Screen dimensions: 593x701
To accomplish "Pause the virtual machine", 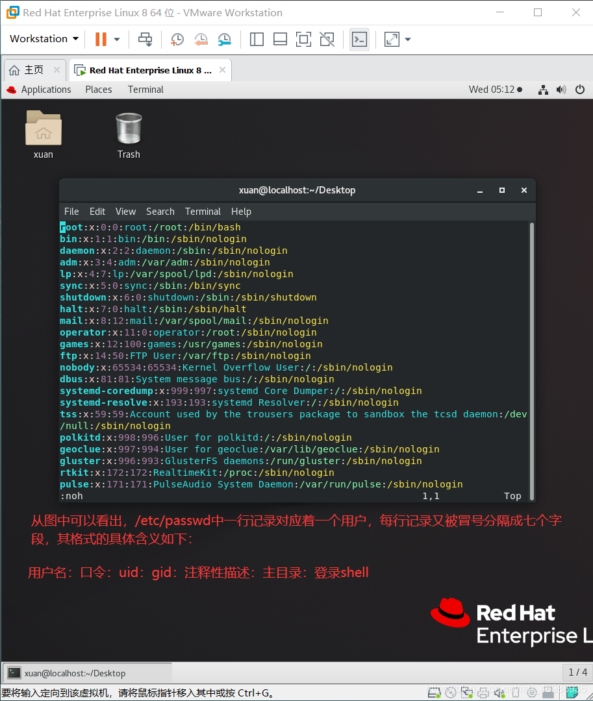I will 101,40.
